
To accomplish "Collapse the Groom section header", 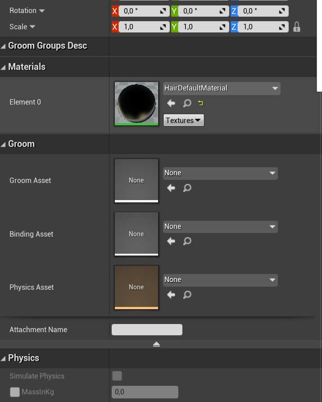I will [x=21, y=144].
